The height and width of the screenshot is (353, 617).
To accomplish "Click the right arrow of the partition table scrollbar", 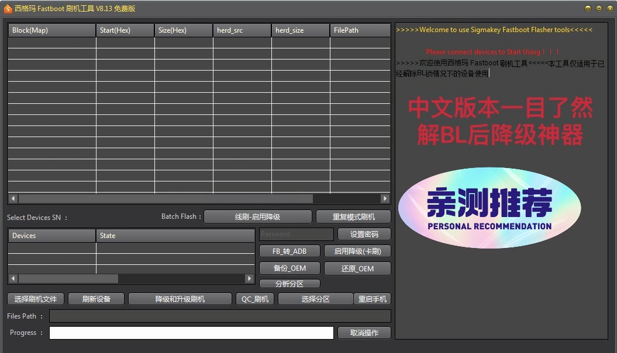I will pos(385,198).
